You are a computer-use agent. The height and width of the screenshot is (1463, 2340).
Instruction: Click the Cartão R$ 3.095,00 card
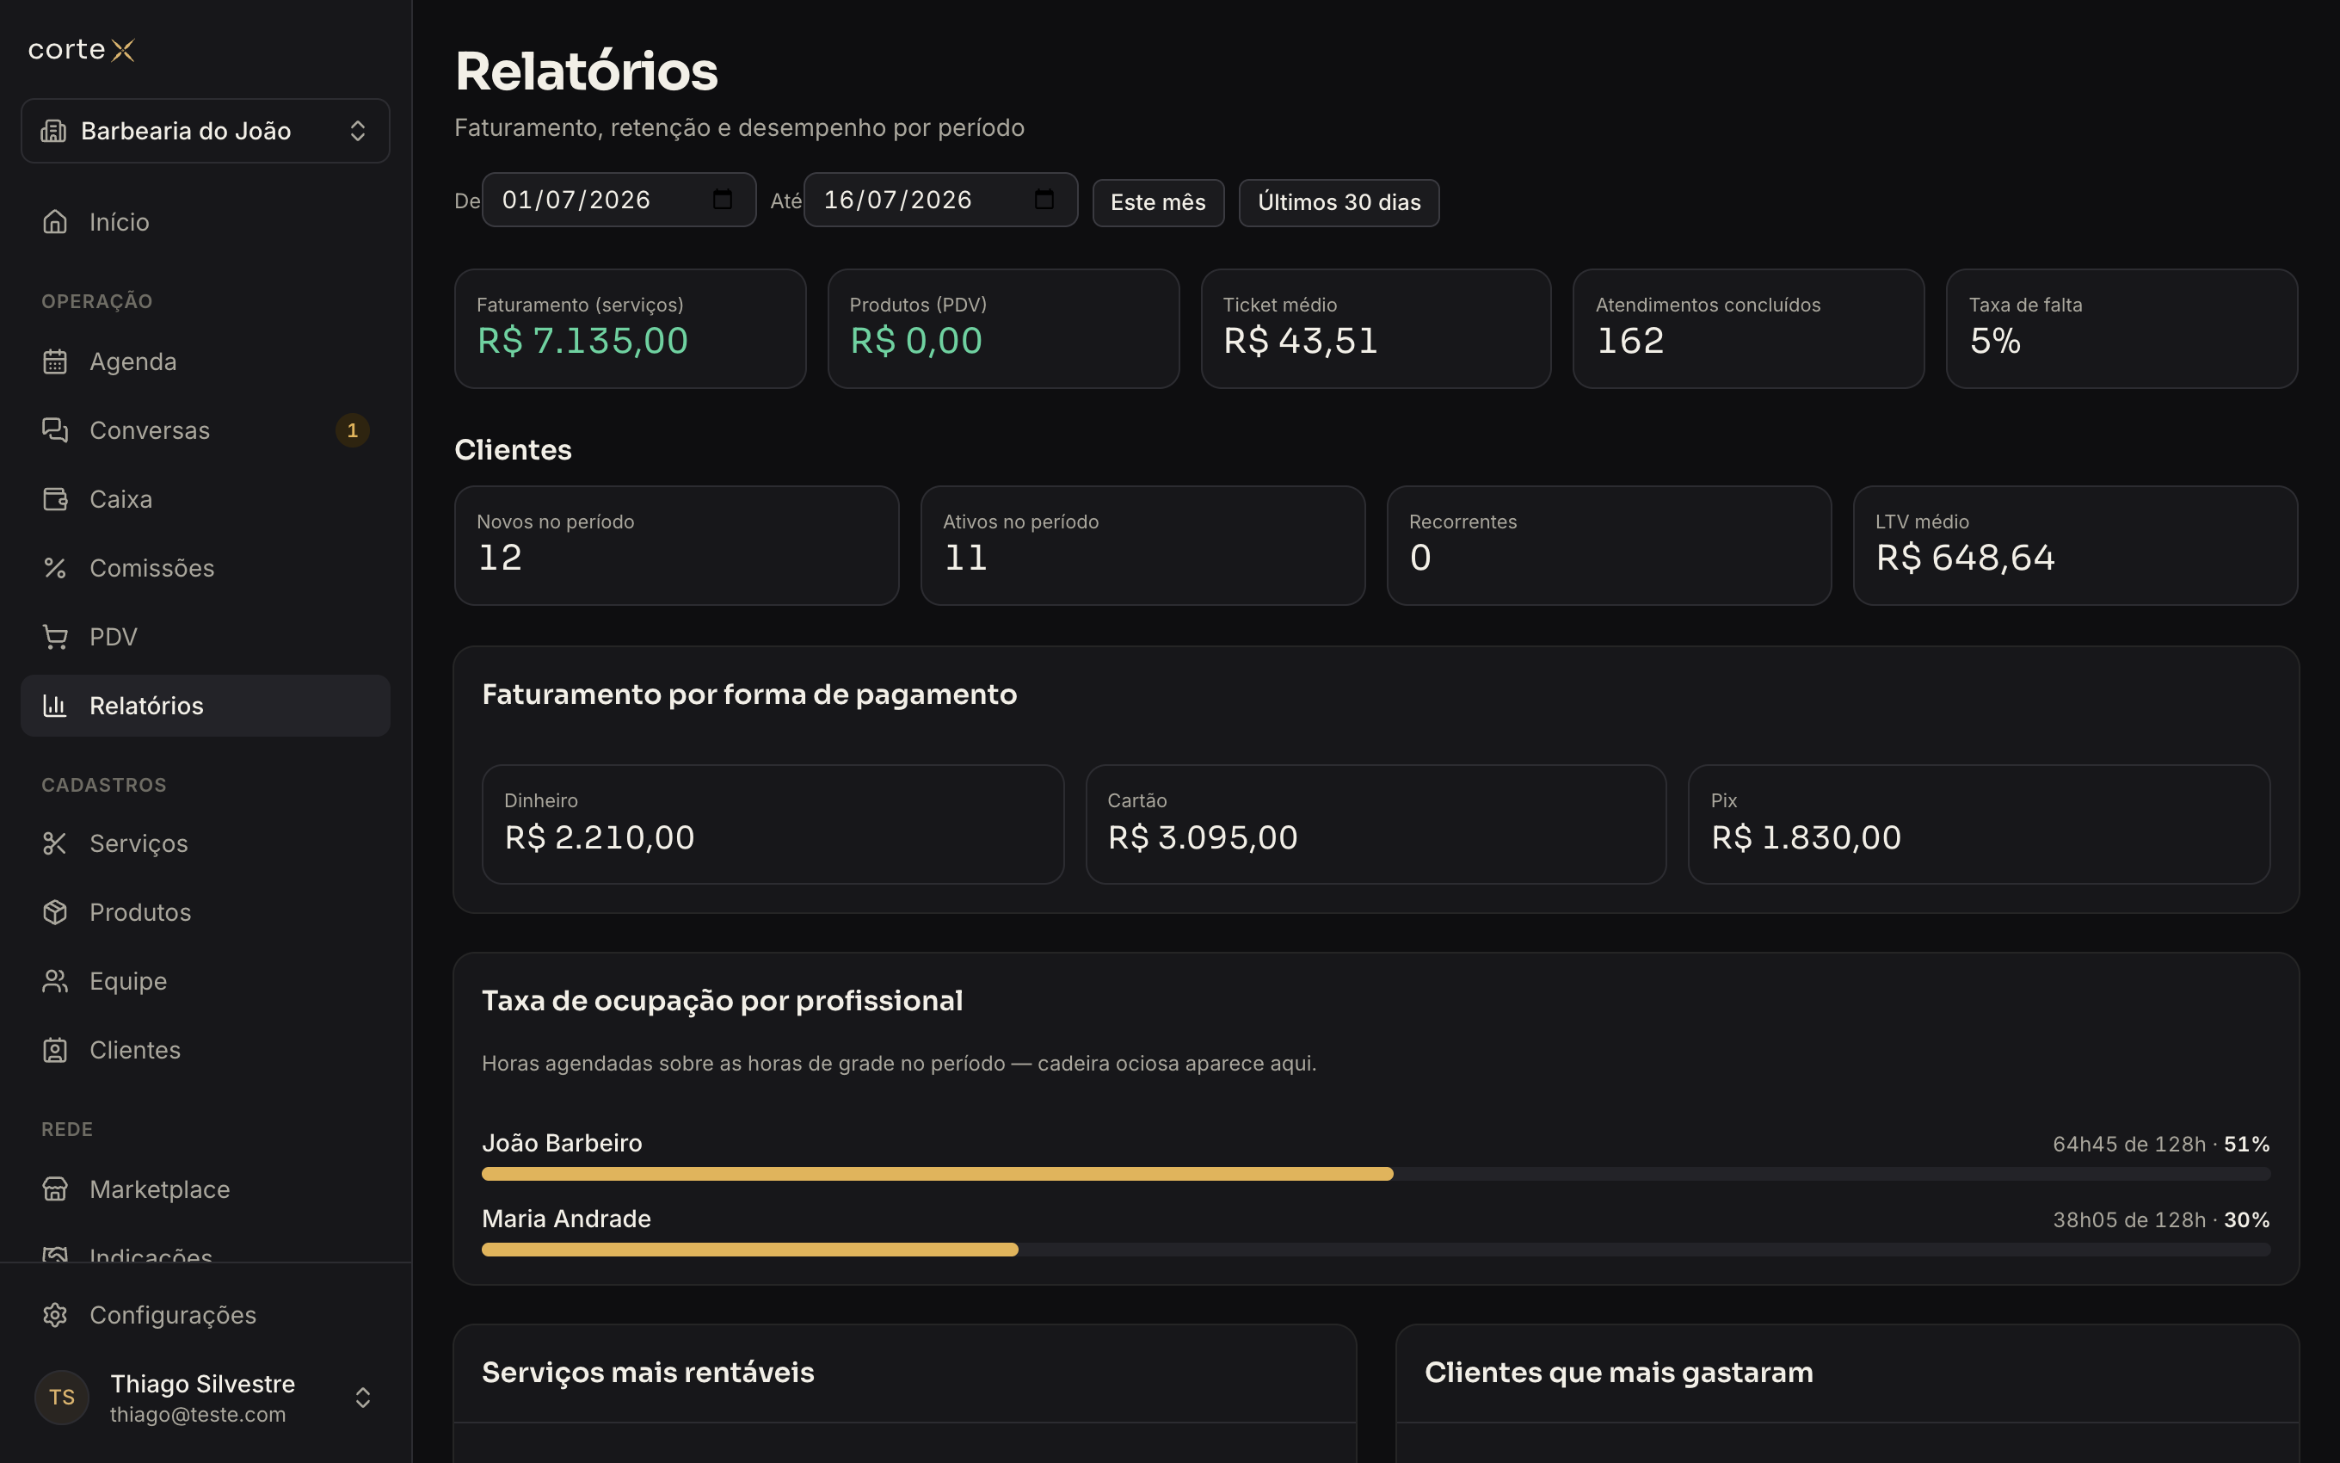pyautogui.click(x=1376, y=824)
